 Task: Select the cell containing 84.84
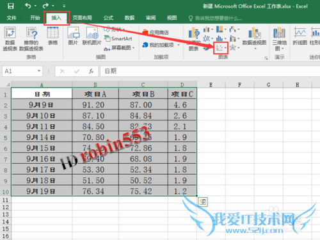(143, 116)
